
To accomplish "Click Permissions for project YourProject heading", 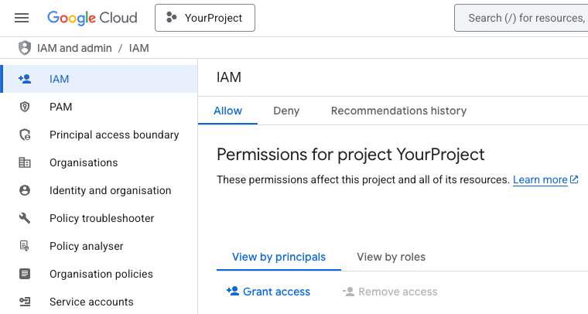I will [x=350, y=155].
